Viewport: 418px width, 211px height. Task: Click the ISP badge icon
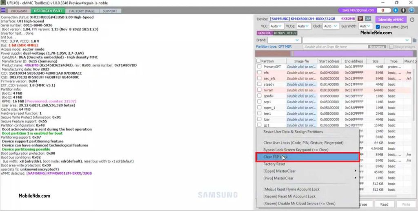[368, 19]
